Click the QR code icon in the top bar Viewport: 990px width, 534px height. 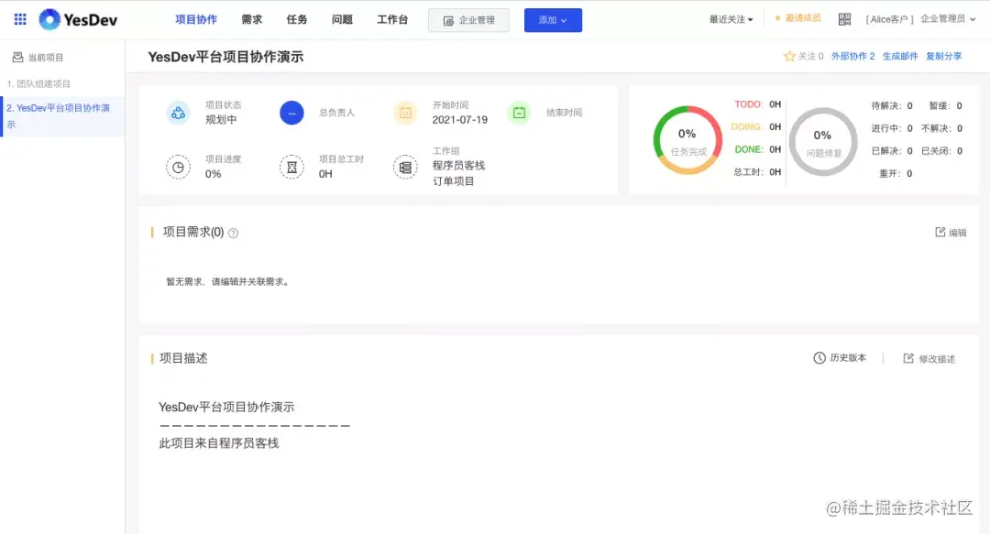tap(844, 17)
